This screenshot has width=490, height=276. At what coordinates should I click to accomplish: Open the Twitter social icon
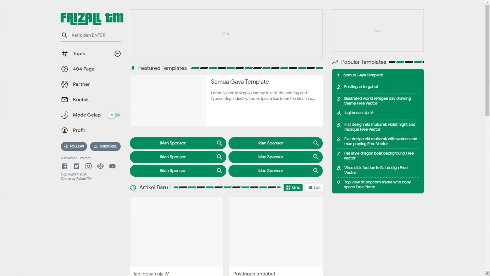[x=77, y=166]
